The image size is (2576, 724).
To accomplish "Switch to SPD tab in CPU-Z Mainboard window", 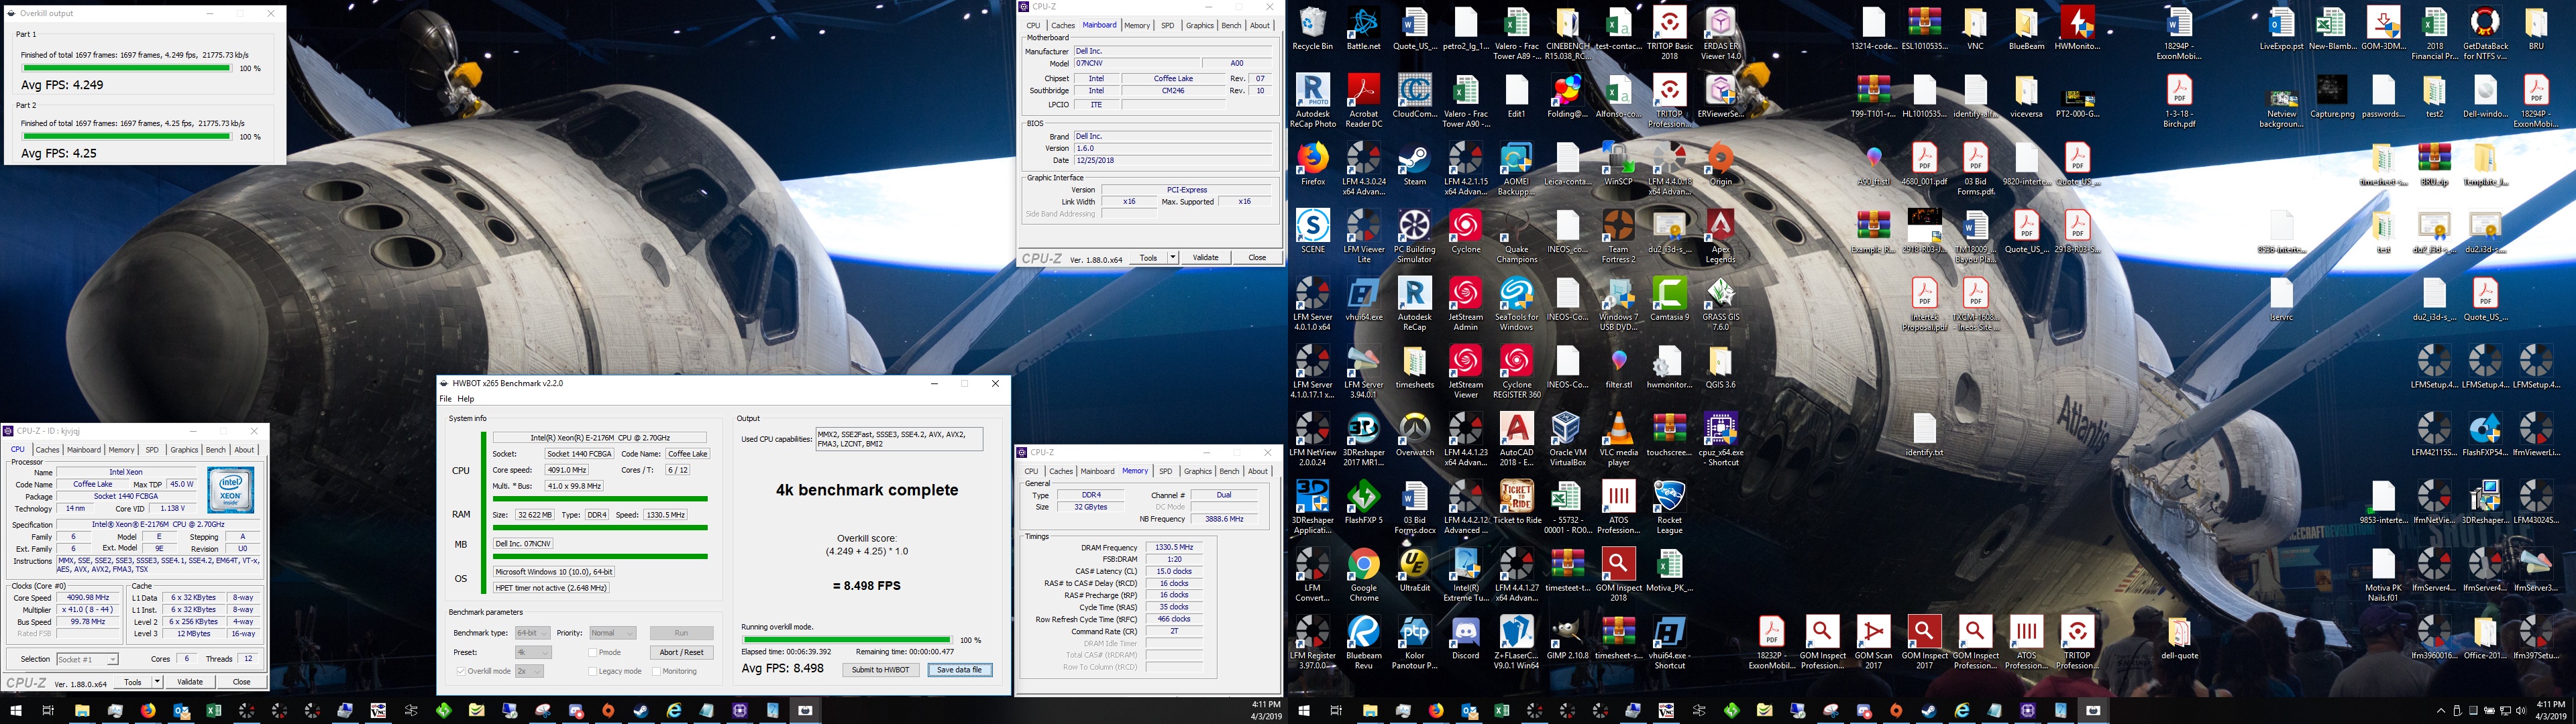I will [x=1167, y=26].
